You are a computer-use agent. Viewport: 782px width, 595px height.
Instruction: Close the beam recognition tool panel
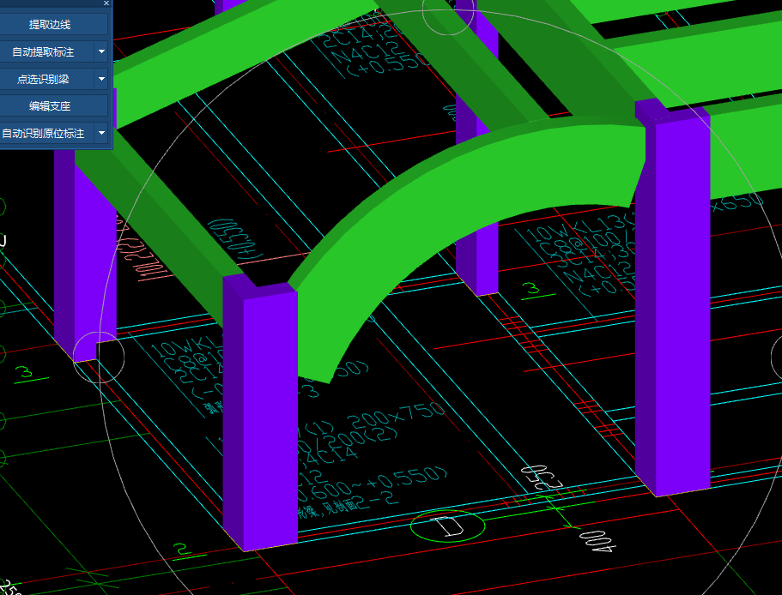pyautogui.click(x=106, y=3)
